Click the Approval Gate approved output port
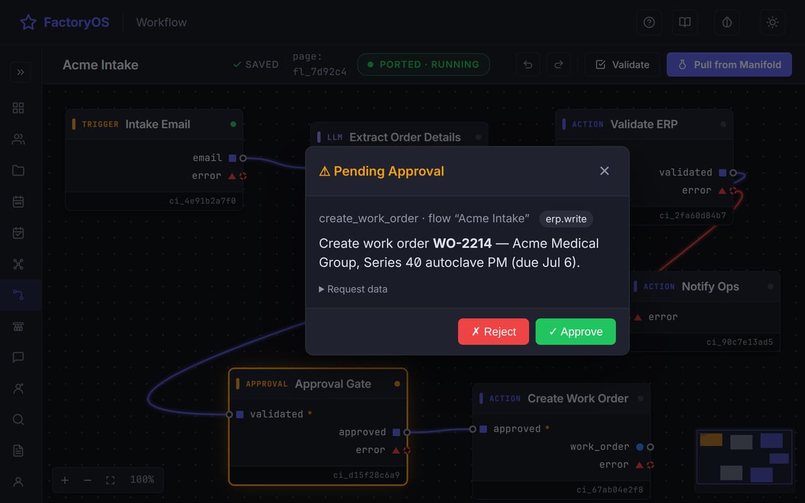 [x=407, y=433]
